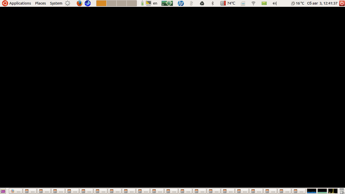Viewport: 345px width, 194px height.
Task: Open the HP printer status icon
Action: click(181, 3)
